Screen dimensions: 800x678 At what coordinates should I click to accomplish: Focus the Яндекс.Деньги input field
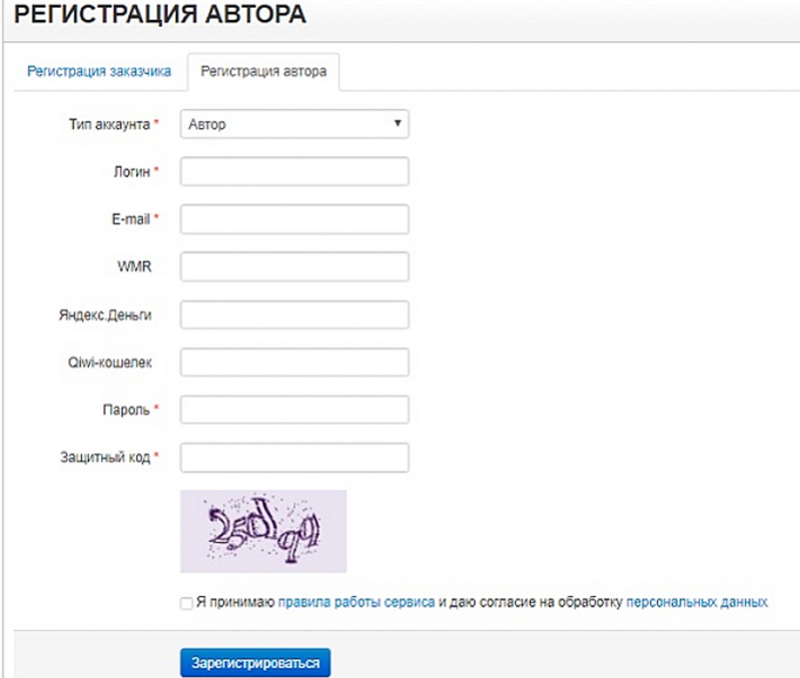coord(294,314)
